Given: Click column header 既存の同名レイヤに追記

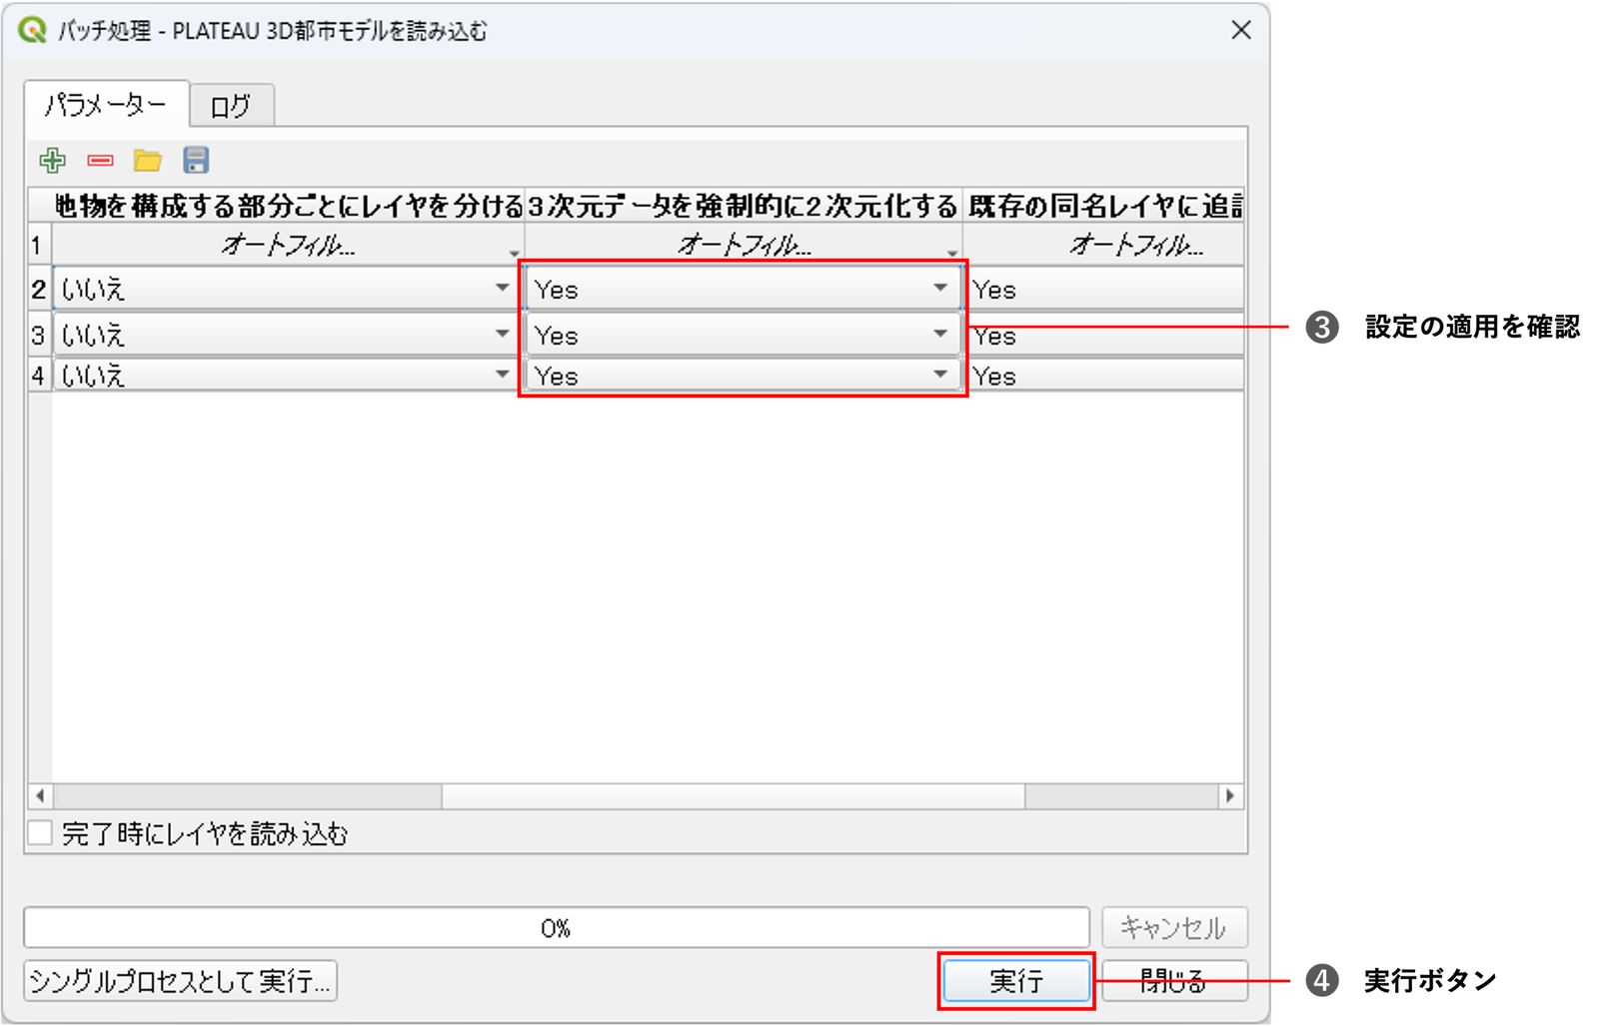Looking at the screenshot, I should pos(1104,206).
